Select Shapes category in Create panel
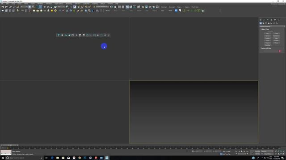The height and width of the screenshot is (160, 286). click(x=263, y=23)
